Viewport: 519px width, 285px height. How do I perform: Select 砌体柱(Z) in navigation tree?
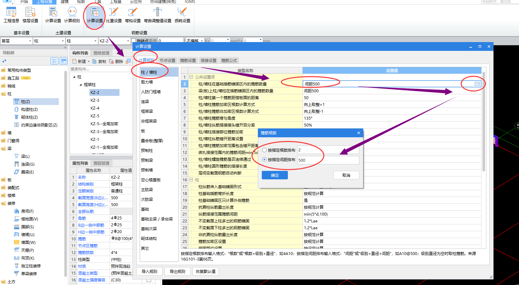click(26, 117)
